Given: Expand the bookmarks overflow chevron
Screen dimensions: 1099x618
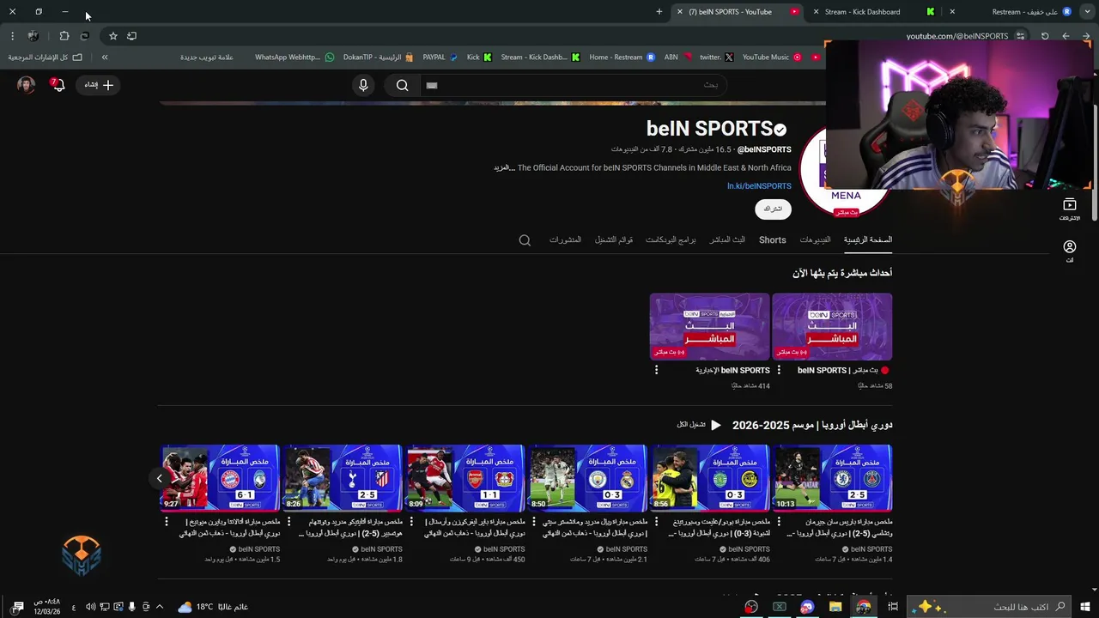Looking at the screenshot, I should tap(105, 58).
